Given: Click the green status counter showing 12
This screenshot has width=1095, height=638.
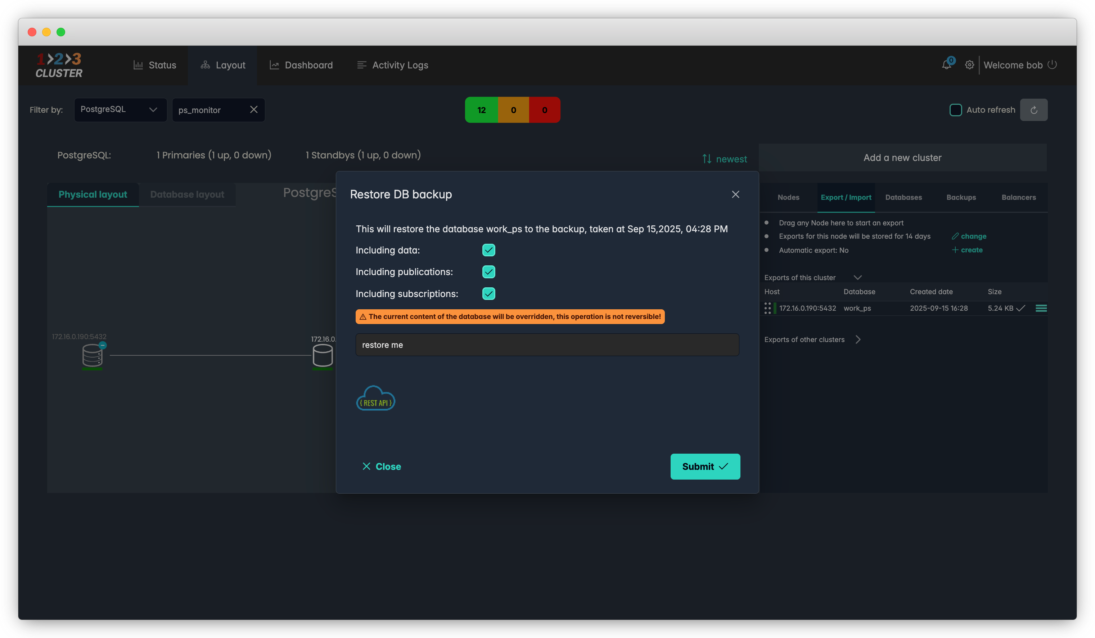Looking at the screenshot, I should [x=481, y=110].
